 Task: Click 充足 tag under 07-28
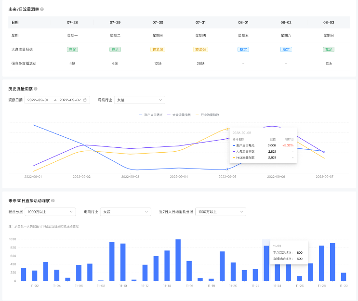click(72, 49)
